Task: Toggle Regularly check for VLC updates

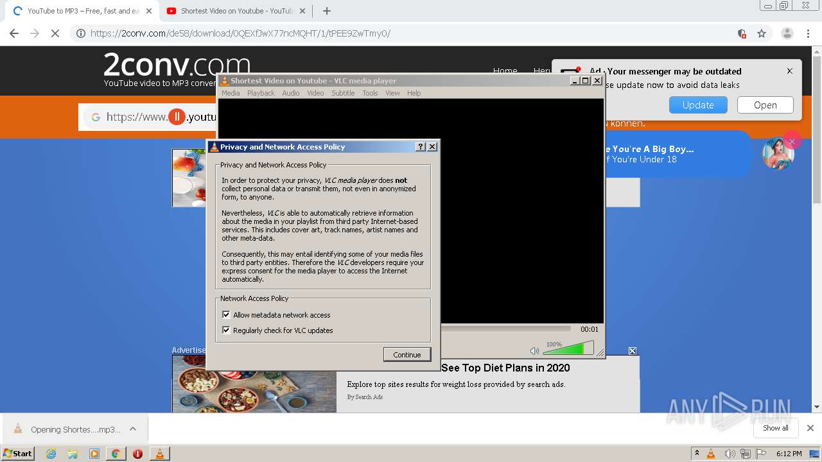Action: pyautogui.click(x=226, y=330)
